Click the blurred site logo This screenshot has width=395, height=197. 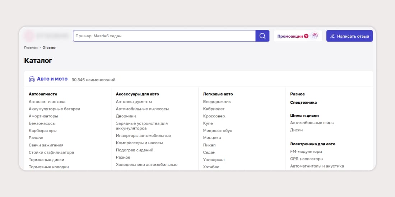pos(46,36)
